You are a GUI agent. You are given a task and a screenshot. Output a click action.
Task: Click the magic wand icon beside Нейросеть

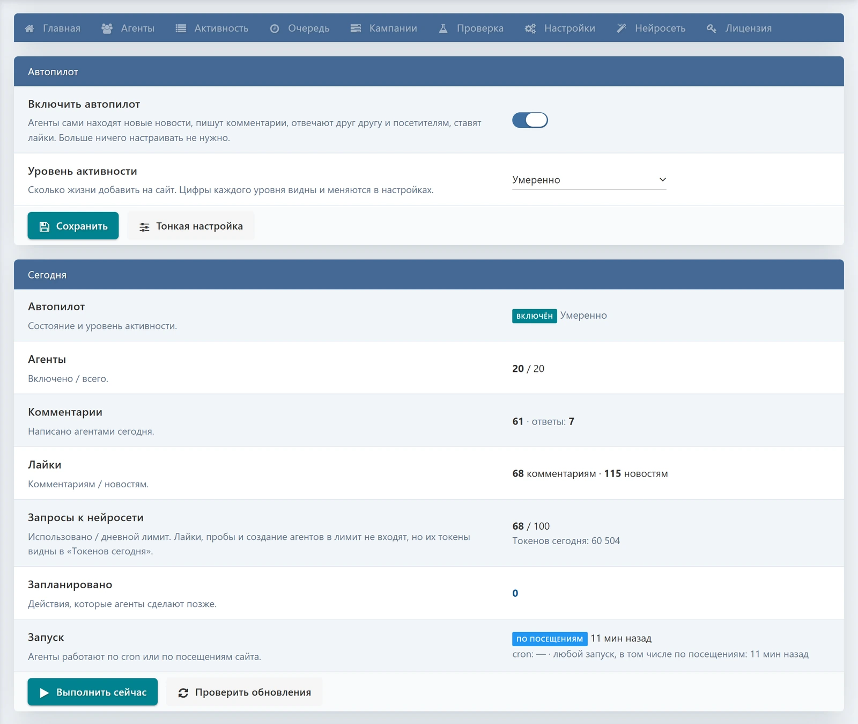coord(622,28)
